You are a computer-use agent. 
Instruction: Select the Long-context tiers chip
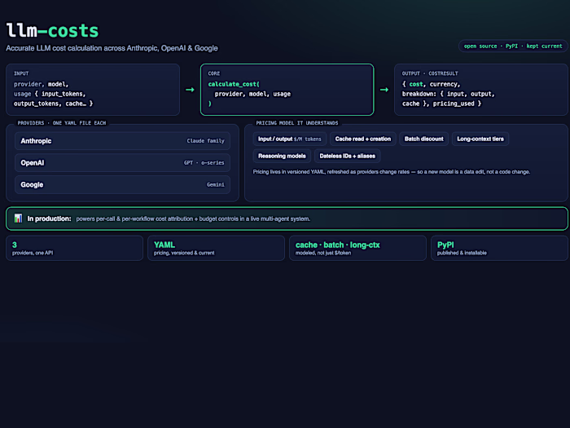(x=480, y=139)
